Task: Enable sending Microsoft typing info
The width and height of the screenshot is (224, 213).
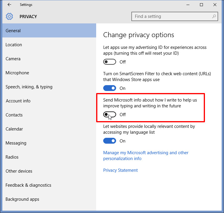Action: 110,115
